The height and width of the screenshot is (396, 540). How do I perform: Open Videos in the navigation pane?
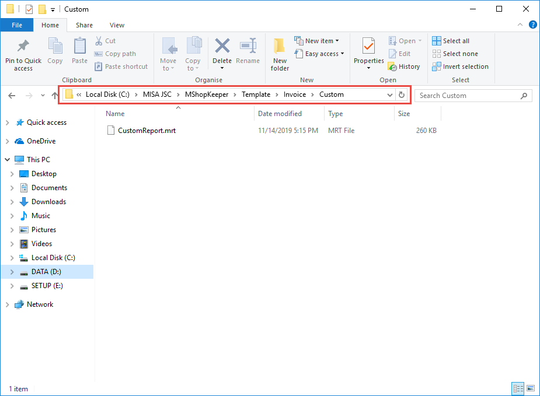click(41, 244)
